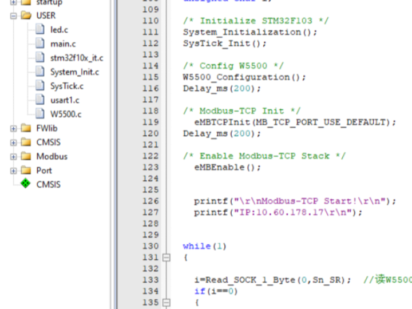
Task: Click Delay_ms(200) on line 116
Action: click(222, 89)
